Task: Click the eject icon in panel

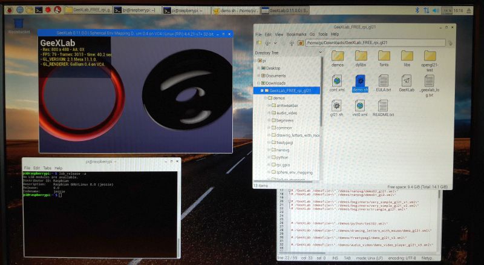Action: [x=468, y=10]
